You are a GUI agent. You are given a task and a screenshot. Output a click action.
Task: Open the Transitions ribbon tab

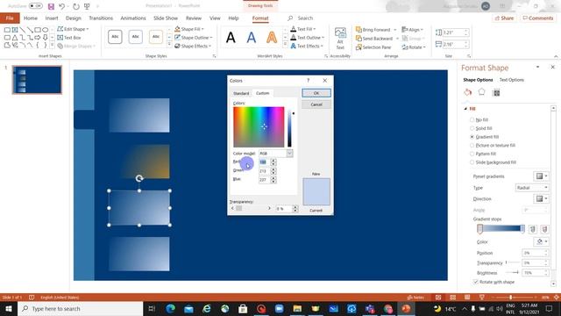click(x=101, y=18)
